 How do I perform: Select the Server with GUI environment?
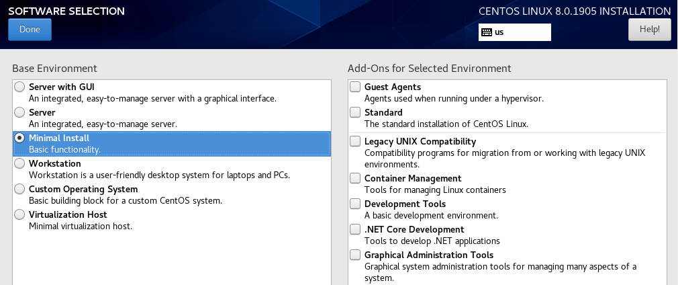(20, 87)
